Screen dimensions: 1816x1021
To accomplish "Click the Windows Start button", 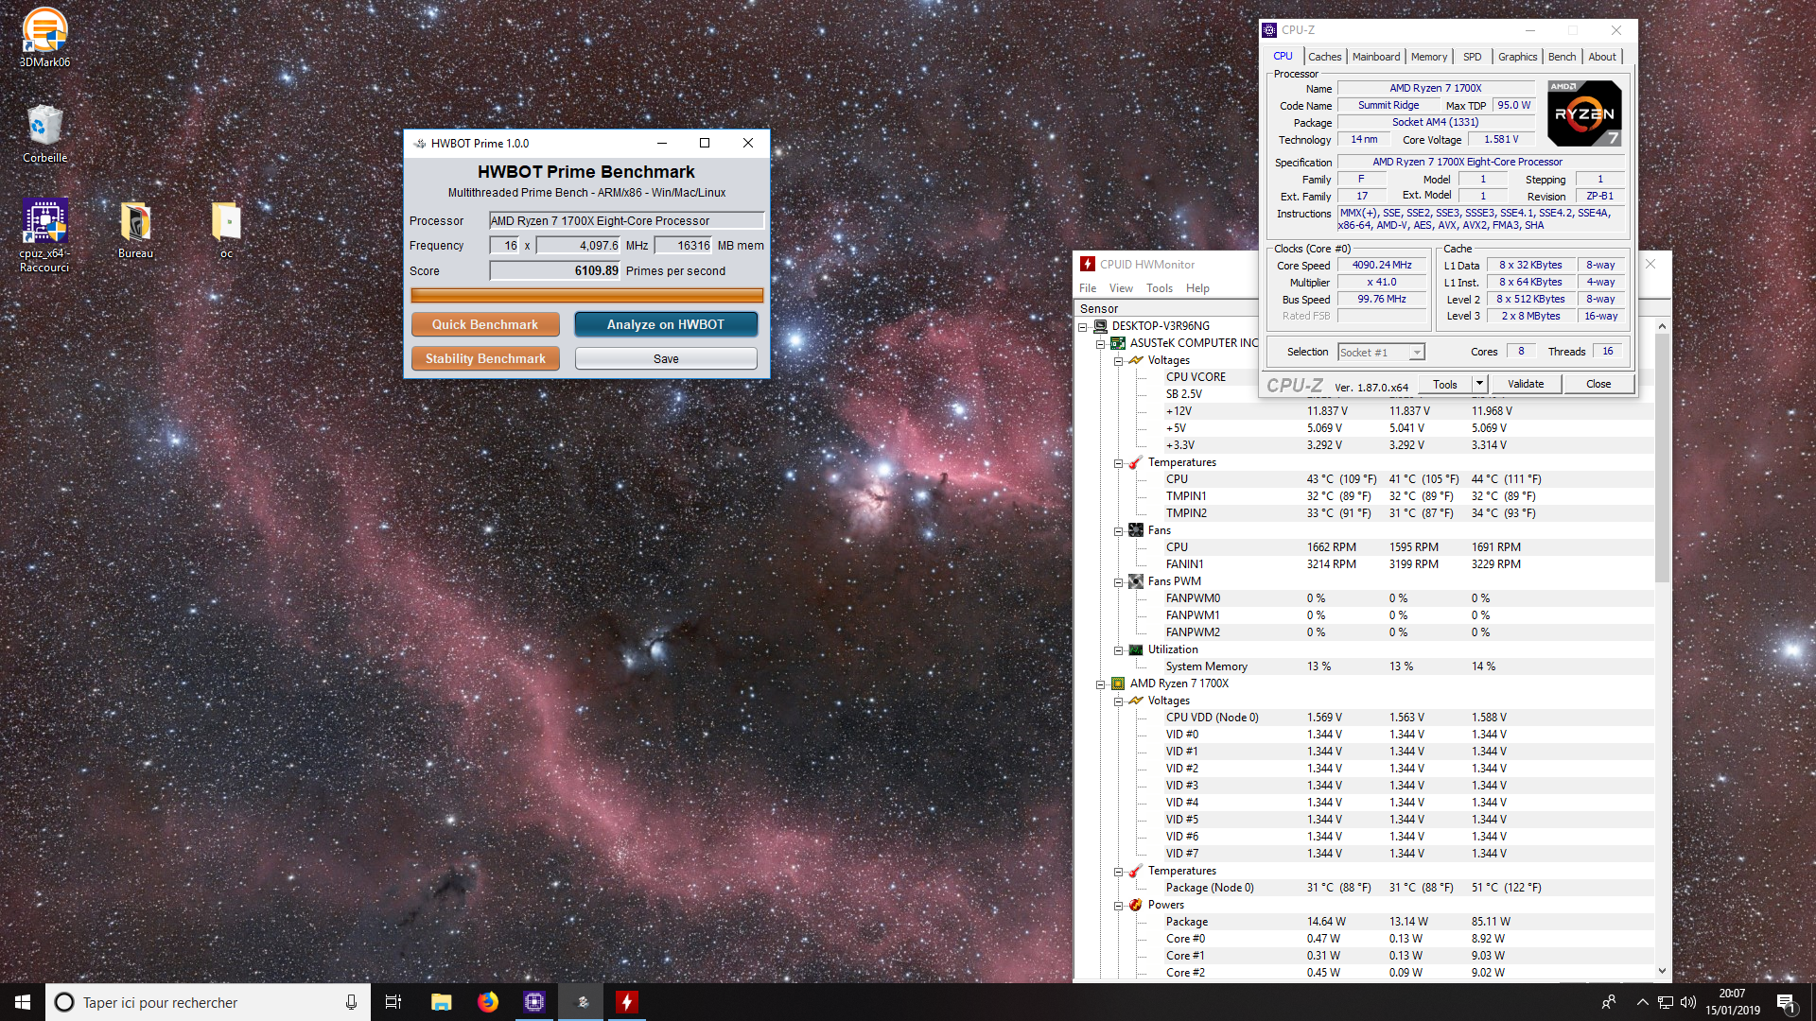I will click(x=23, y=1002).
